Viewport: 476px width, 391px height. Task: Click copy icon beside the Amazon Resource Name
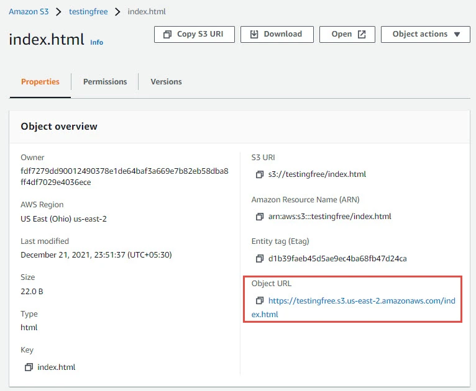[260, 217]
